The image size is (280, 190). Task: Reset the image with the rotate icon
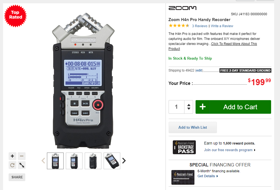12,165
